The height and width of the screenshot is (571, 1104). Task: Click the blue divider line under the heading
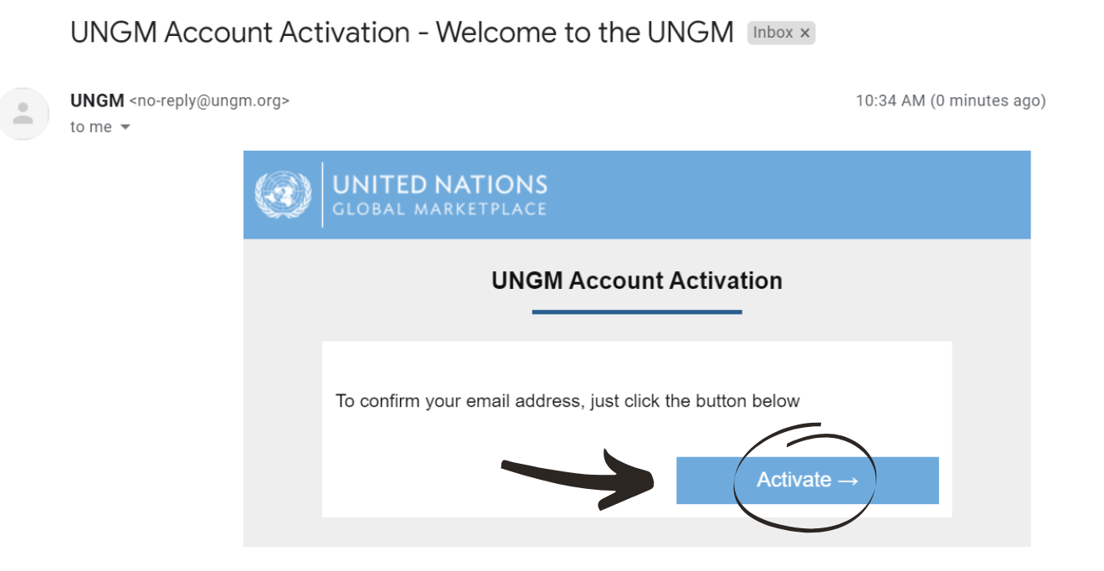pos(637,312)
